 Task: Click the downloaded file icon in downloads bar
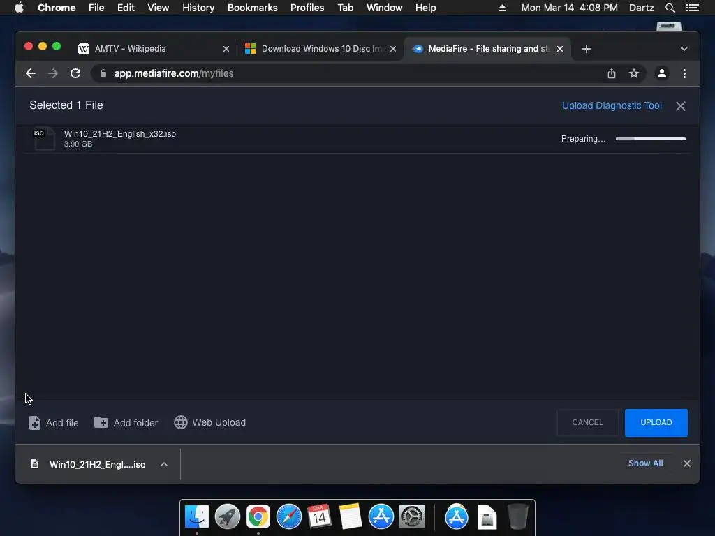pos(35,464)
